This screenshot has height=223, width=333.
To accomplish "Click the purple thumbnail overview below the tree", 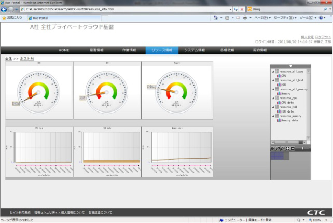I will [277, 156].
